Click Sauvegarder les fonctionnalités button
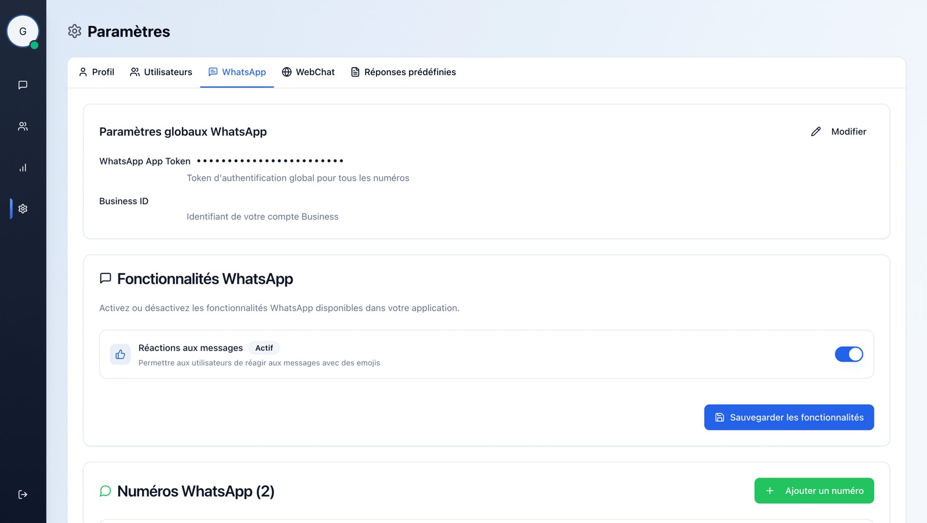The width and height of the screenshot is (927, 523). [789, 417]
